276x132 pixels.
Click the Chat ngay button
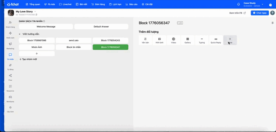point(260,13)
